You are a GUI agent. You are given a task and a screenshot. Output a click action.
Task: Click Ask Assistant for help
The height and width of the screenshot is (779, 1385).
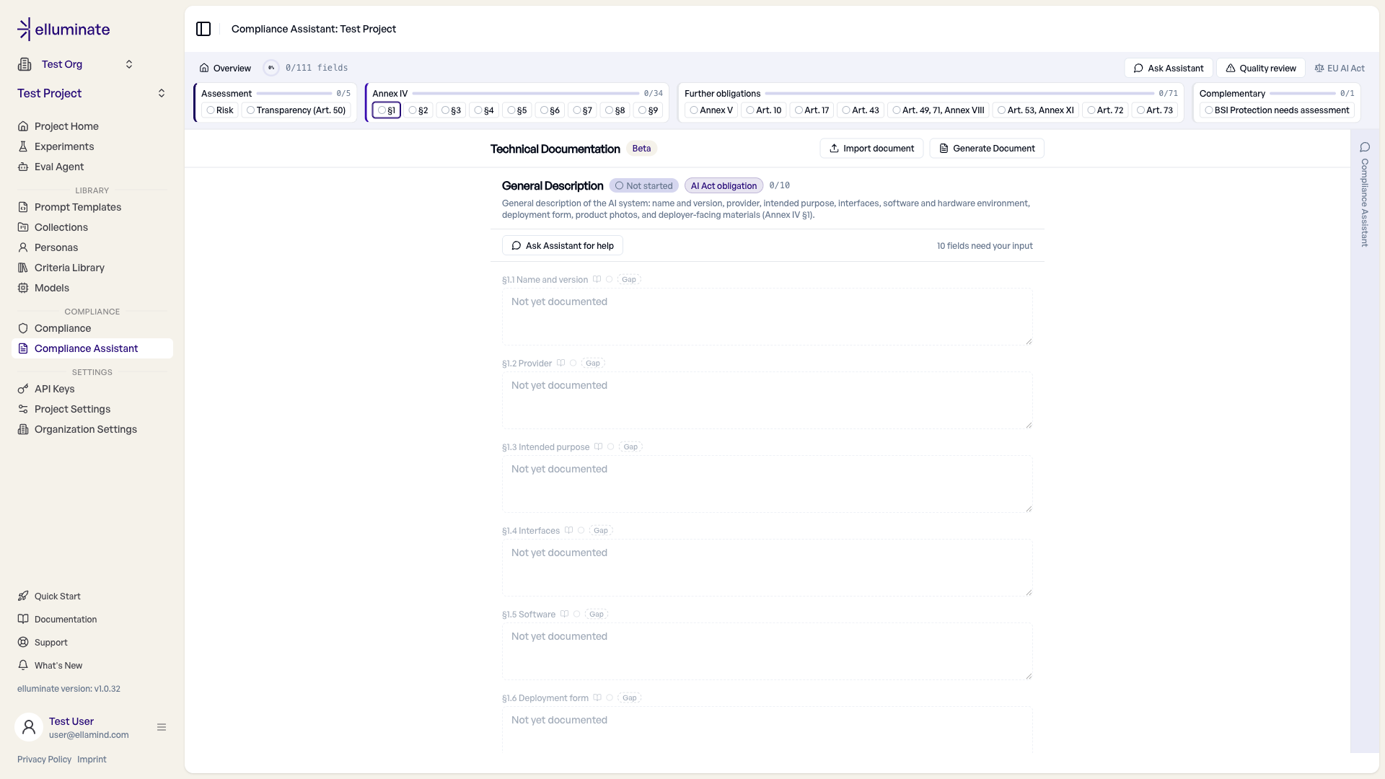[563, 245]
